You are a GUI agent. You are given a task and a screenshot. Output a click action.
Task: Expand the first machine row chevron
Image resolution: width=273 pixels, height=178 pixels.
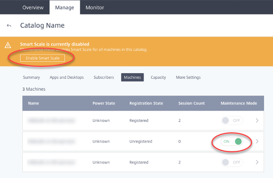[257, 120]
